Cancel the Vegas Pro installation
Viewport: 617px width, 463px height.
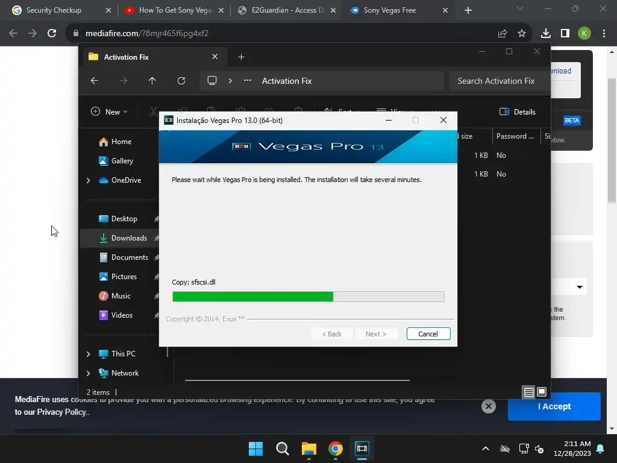(428, 334)
